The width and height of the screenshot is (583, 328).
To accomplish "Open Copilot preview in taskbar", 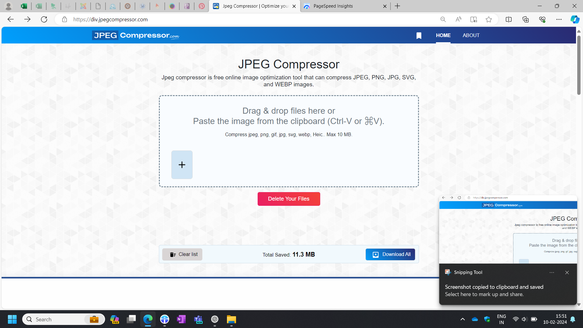I will tap(115, 319).
